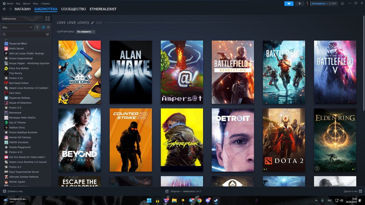365x205 pixels.
Task: Open File Explorer from the taskbar
Action: (174, 200)
